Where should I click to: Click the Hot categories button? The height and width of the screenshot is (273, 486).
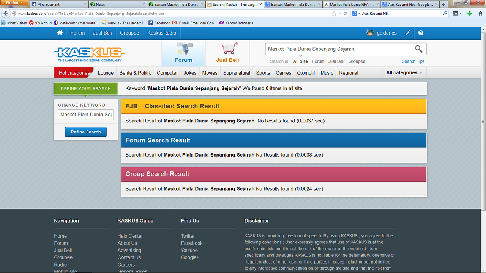[x=74, y=73]
